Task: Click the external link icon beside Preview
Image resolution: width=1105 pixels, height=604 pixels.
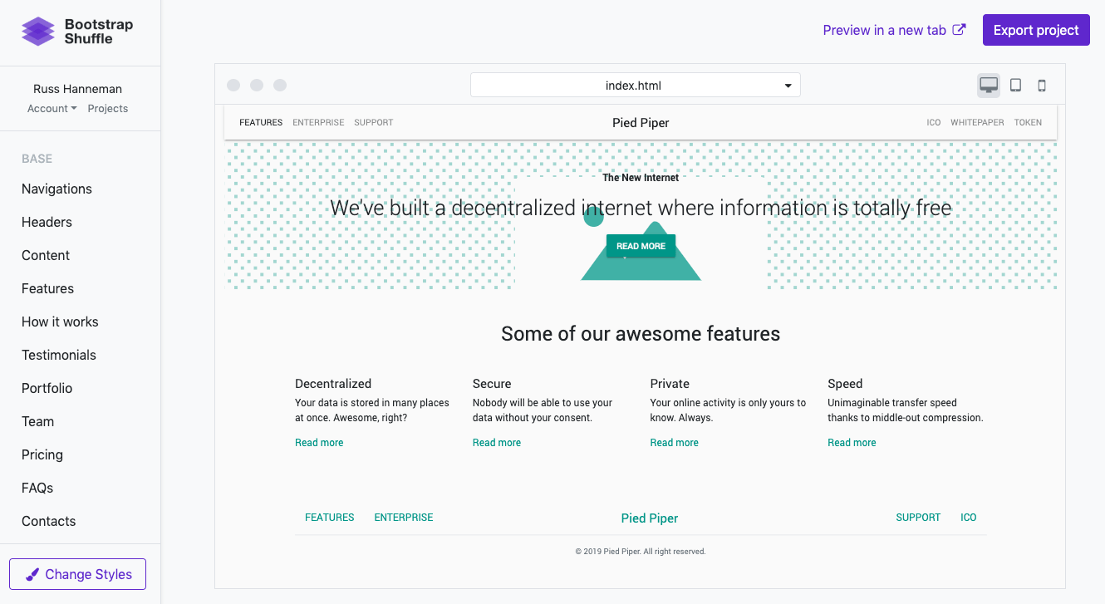Action: pyautogui.click(x=959, y=30)
